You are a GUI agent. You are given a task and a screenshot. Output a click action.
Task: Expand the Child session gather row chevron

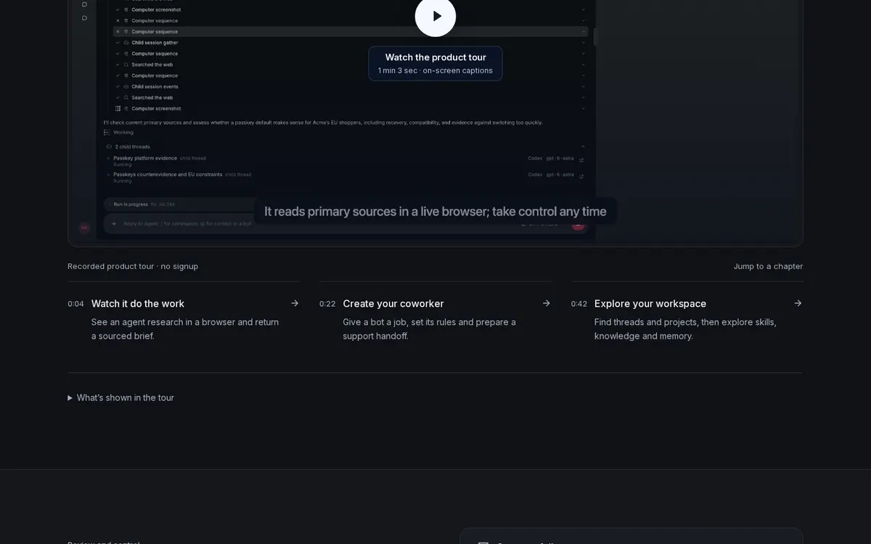pyautogui.click(x=584, y=43)
